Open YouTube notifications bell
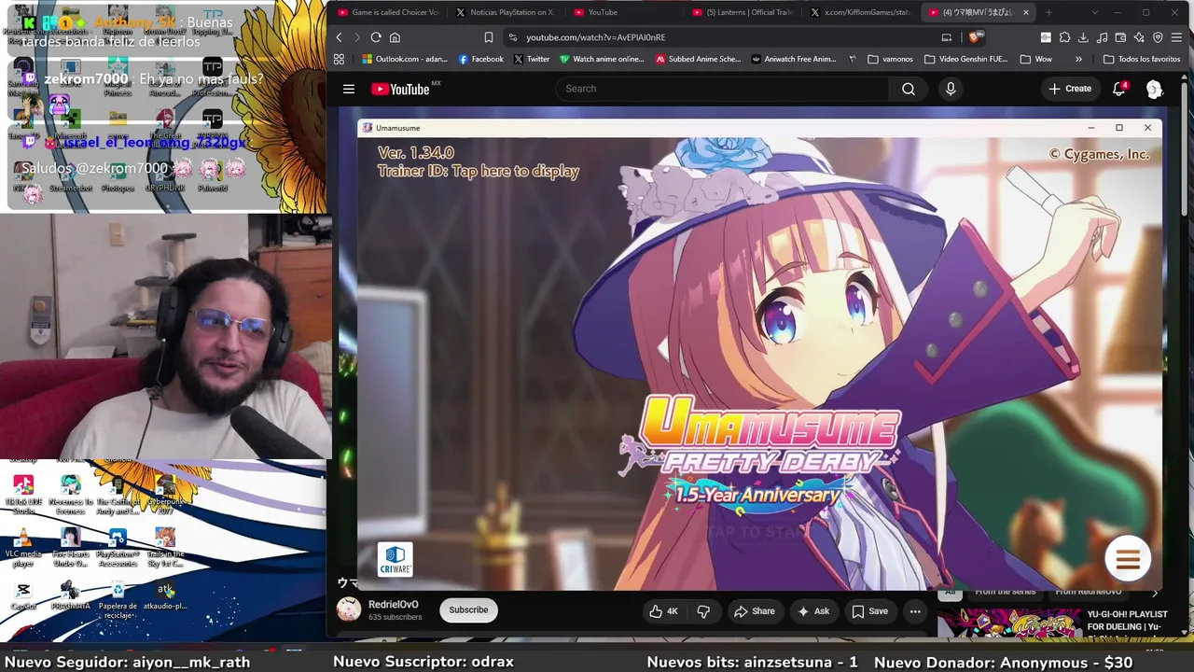 tap(1119, 89)
